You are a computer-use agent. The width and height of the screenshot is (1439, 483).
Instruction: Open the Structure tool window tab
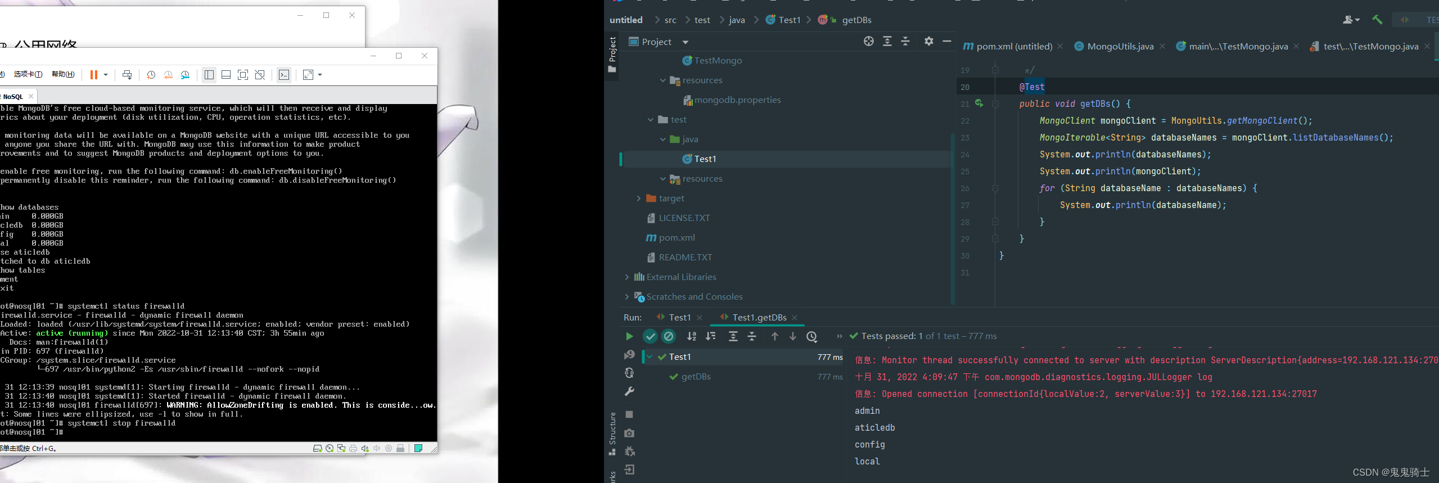point(612,434)
